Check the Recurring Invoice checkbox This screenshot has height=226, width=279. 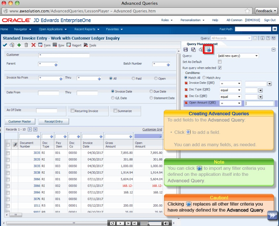pos(72,111)
